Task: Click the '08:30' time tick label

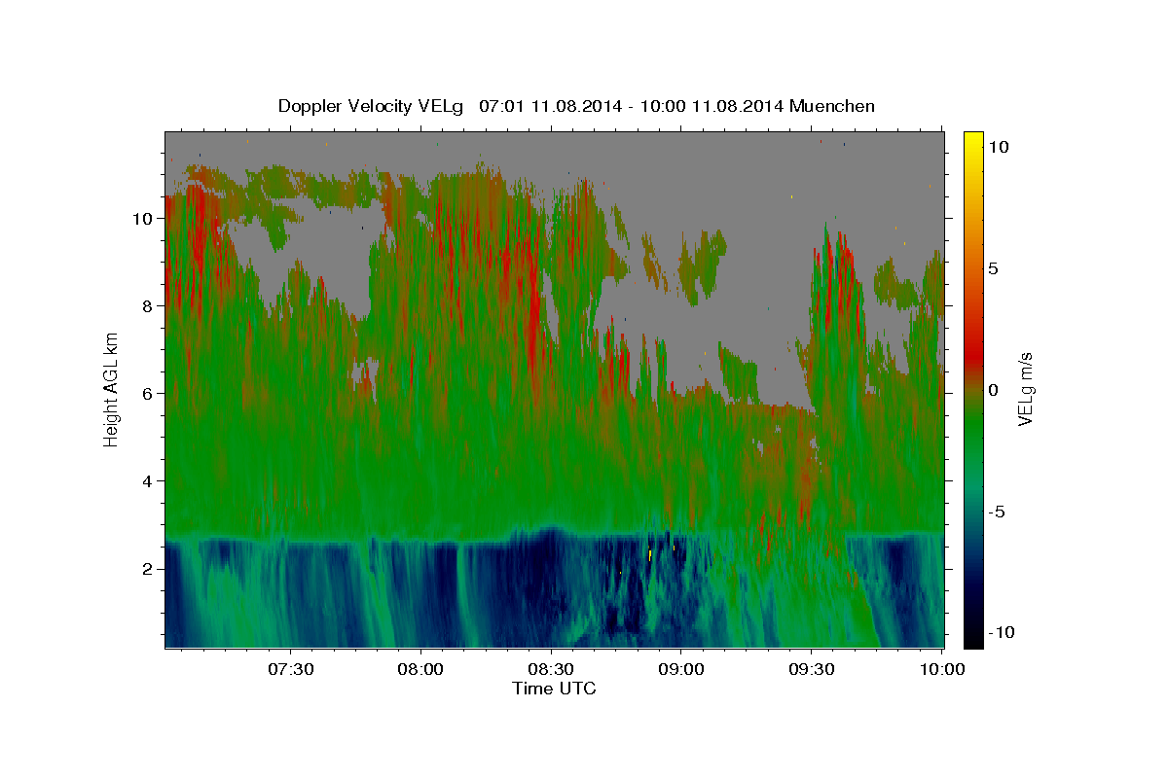Action: 551,669
